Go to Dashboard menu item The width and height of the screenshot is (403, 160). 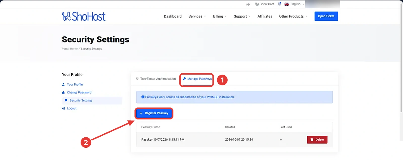coord(173,16)
